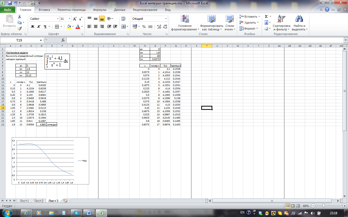348x217 pixels.
Task: Decrease font size with the small A icon
Action: pos(80,19)
